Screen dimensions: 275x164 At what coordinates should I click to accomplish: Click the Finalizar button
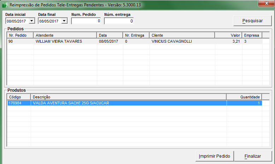(252, 156)
